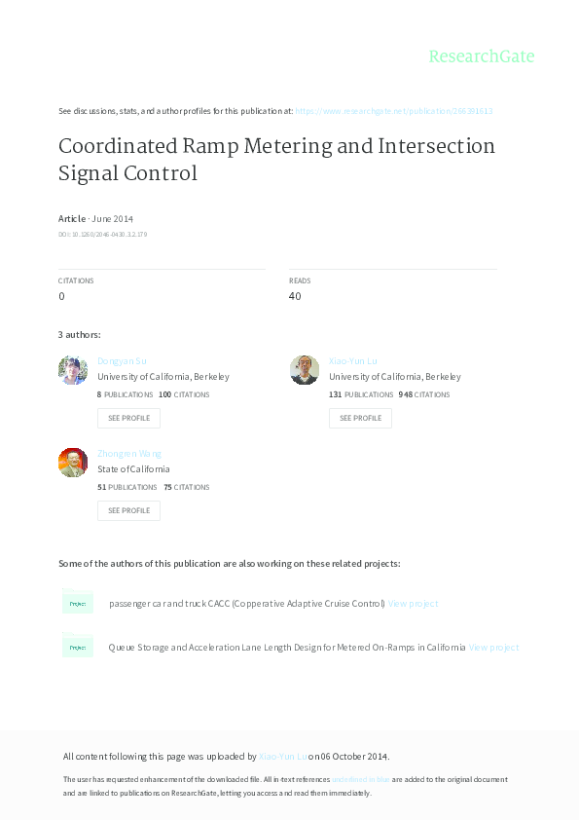The image size is (579, 820).
Task: Click the article title Coordinated Ramp Metering
Action: tap(276, 146)
